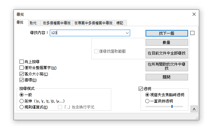Uncheck 區分大小寫 option
The image size is (213, 134).
22,74
